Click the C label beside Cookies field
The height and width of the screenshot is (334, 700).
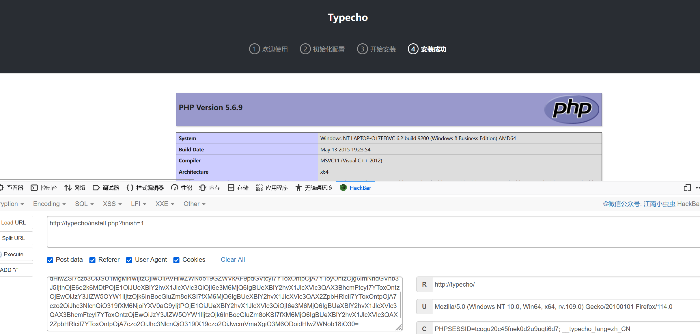click(x=424, y=329)
